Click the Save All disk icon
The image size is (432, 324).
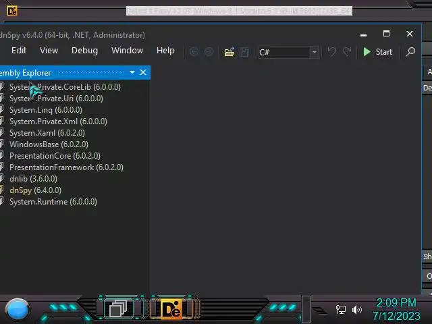tap(244, 52)
